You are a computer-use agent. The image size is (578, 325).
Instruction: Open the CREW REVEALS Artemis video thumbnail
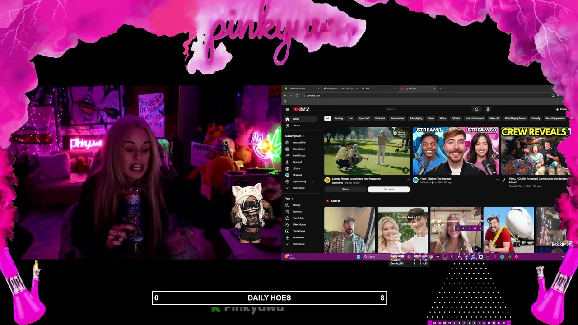[x=536, y=151]
